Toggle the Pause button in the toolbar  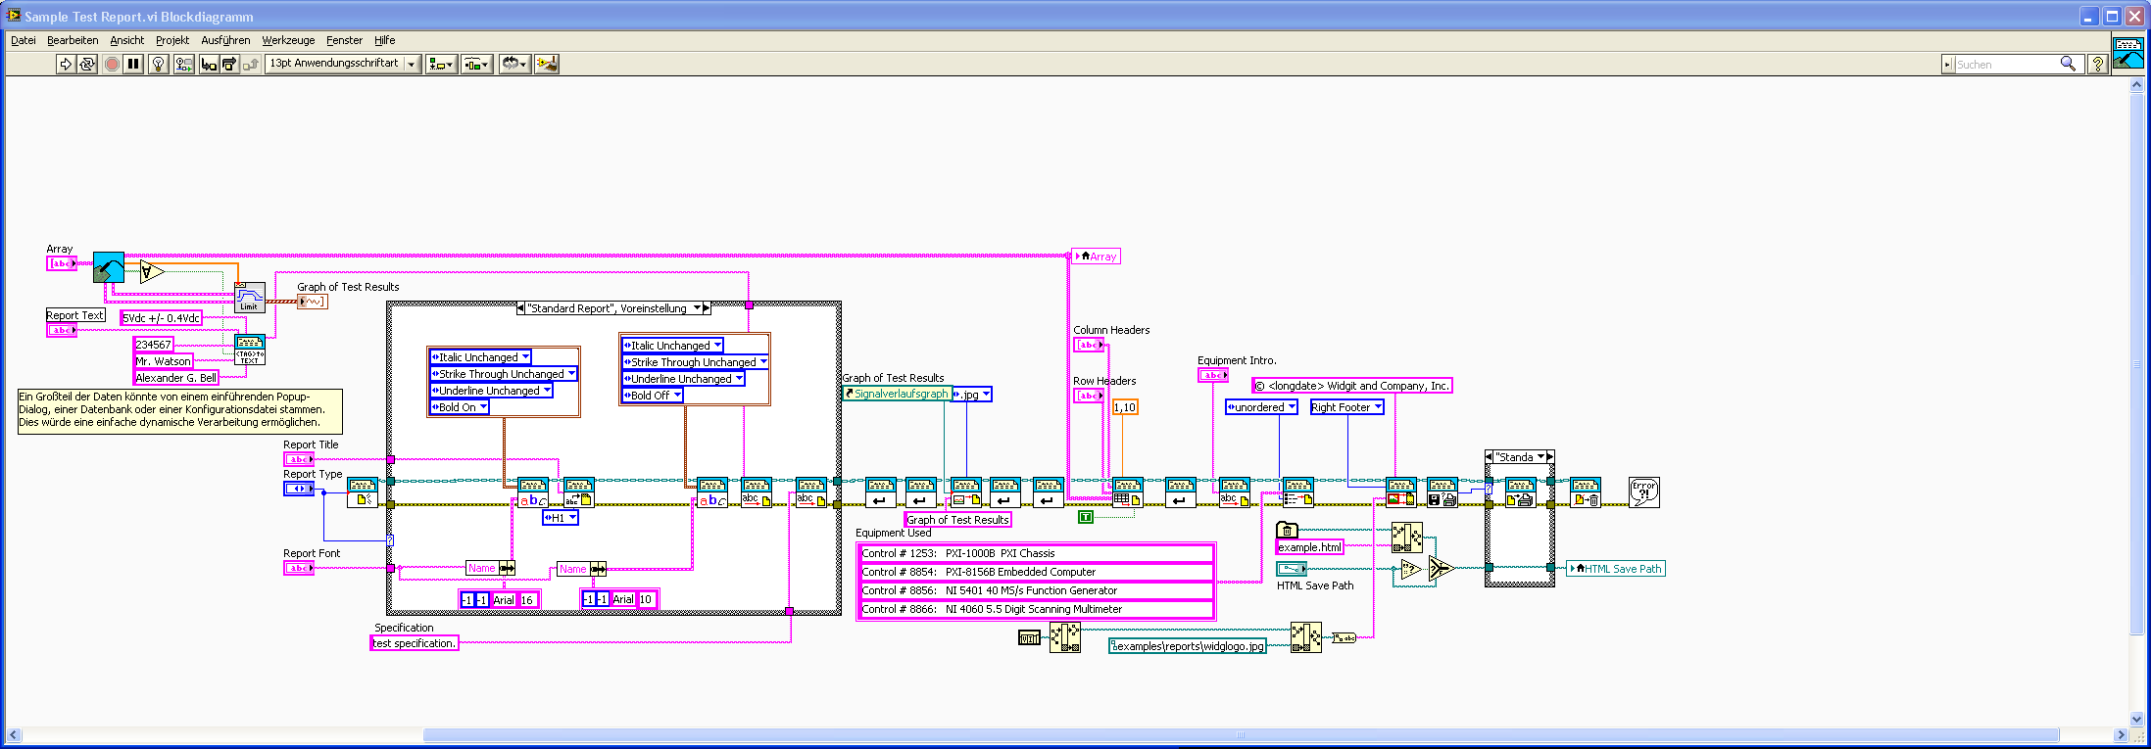tap(133, 64)
